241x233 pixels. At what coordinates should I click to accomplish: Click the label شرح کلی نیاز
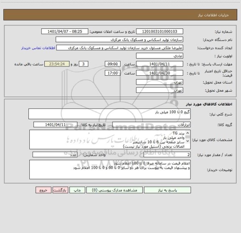221,114
